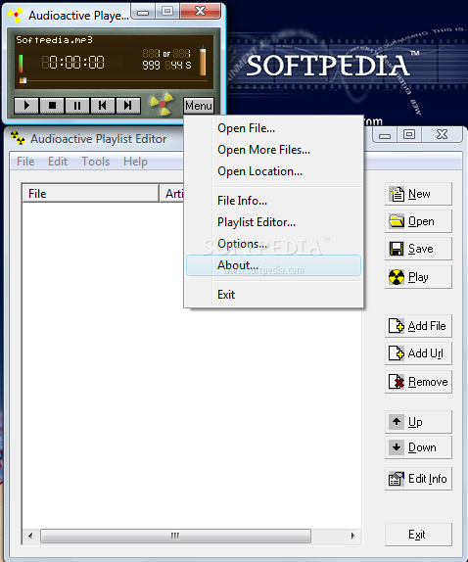The image size is (468, 562).
Task: Close the Playlist Editor window
Action: [x=442, y=134]
